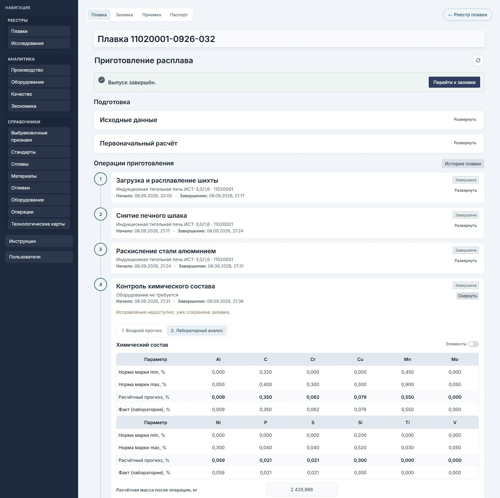Expand the Первоначальный расчёт section
Screen dimensions: 500x498
[465, 143]
